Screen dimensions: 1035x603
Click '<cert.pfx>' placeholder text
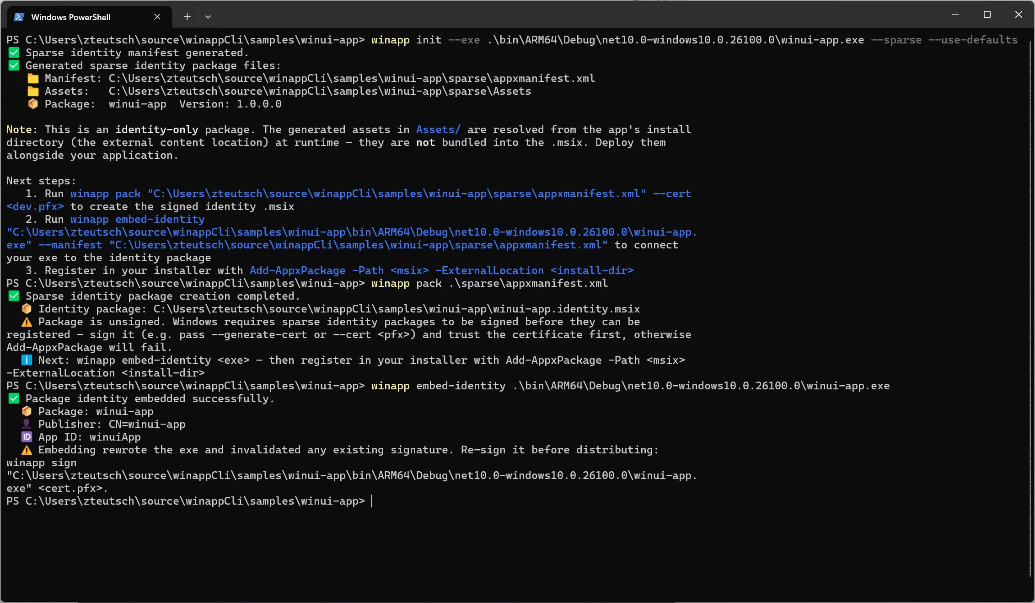(70, 488)
